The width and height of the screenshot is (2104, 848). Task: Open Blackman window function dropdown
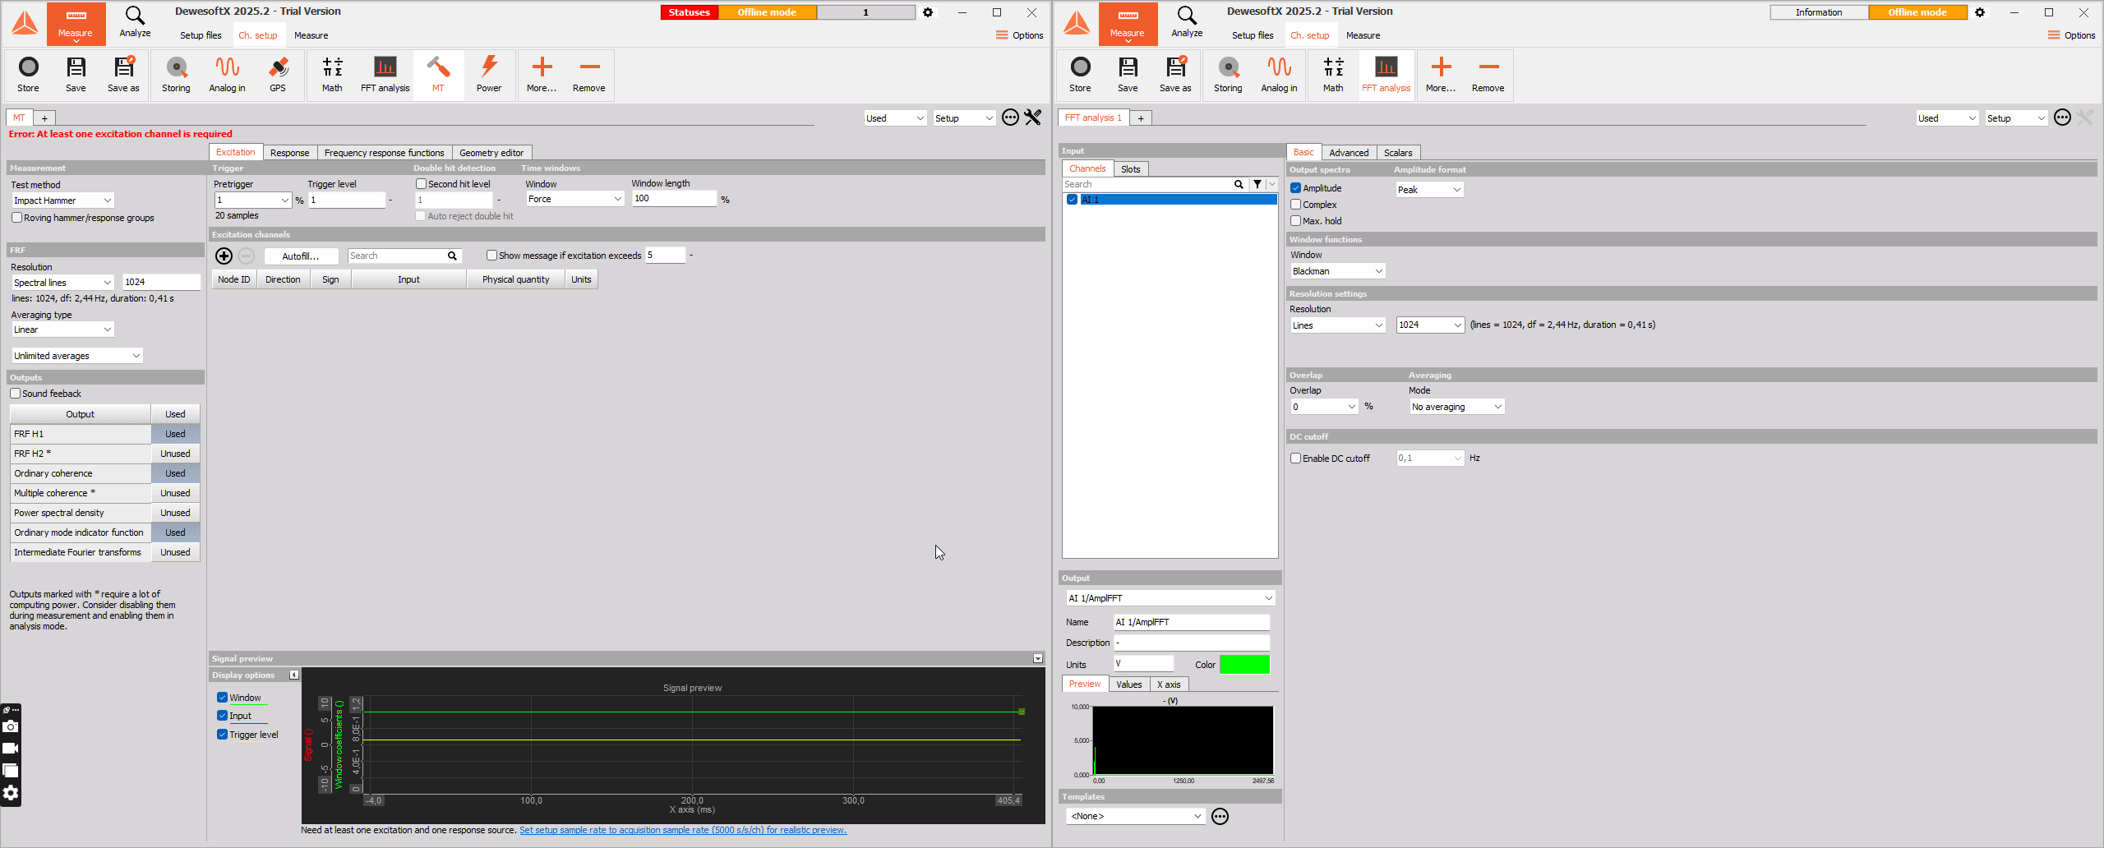pyautogui.click(x=1338, y=271)
